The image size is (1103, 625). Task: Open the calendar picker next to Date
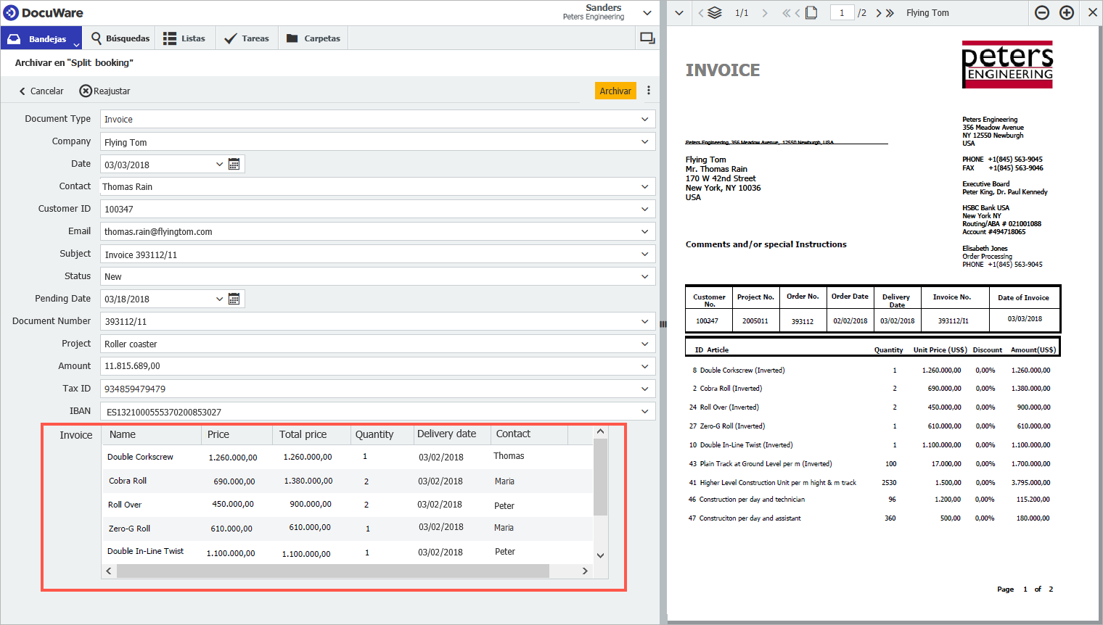[x=234, y=164]
